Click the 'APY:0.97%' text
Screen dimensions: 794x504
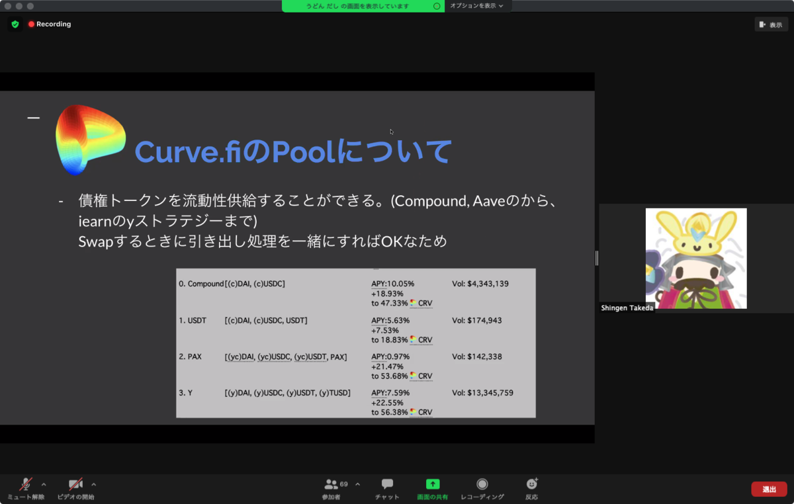click(390, 357)
